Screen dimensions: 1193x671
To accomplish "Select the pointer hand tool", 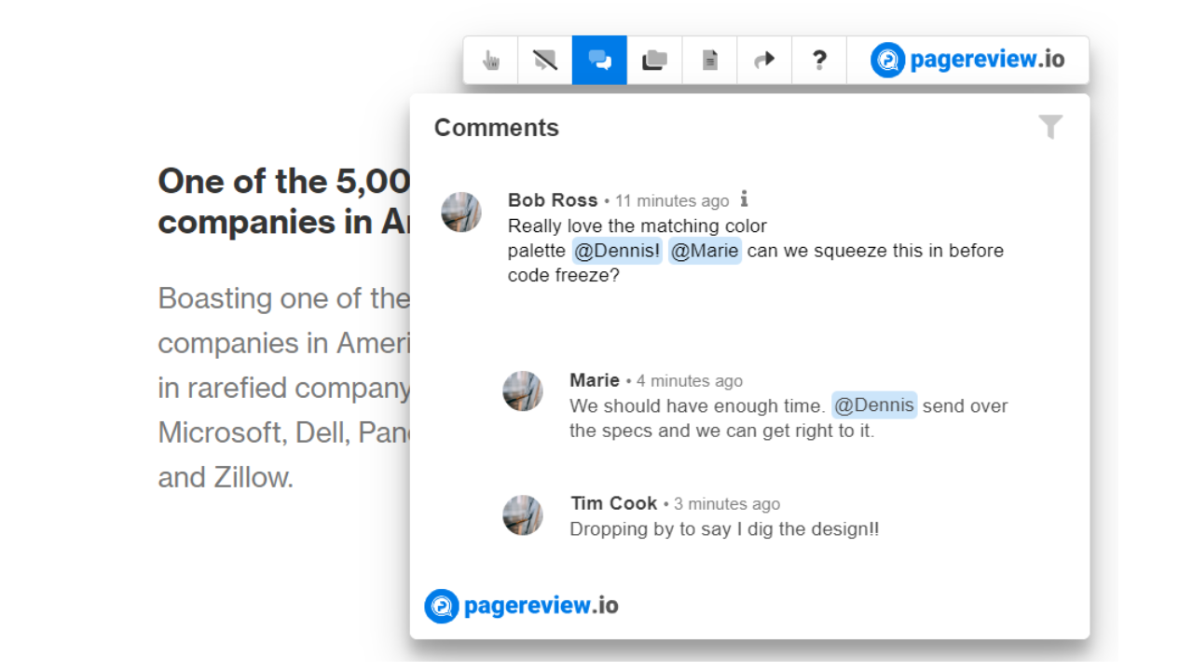I will (x=491, y=61).
